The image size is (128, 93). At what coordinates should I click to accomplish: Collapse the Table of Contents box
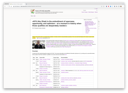click(x=97, y=20)
